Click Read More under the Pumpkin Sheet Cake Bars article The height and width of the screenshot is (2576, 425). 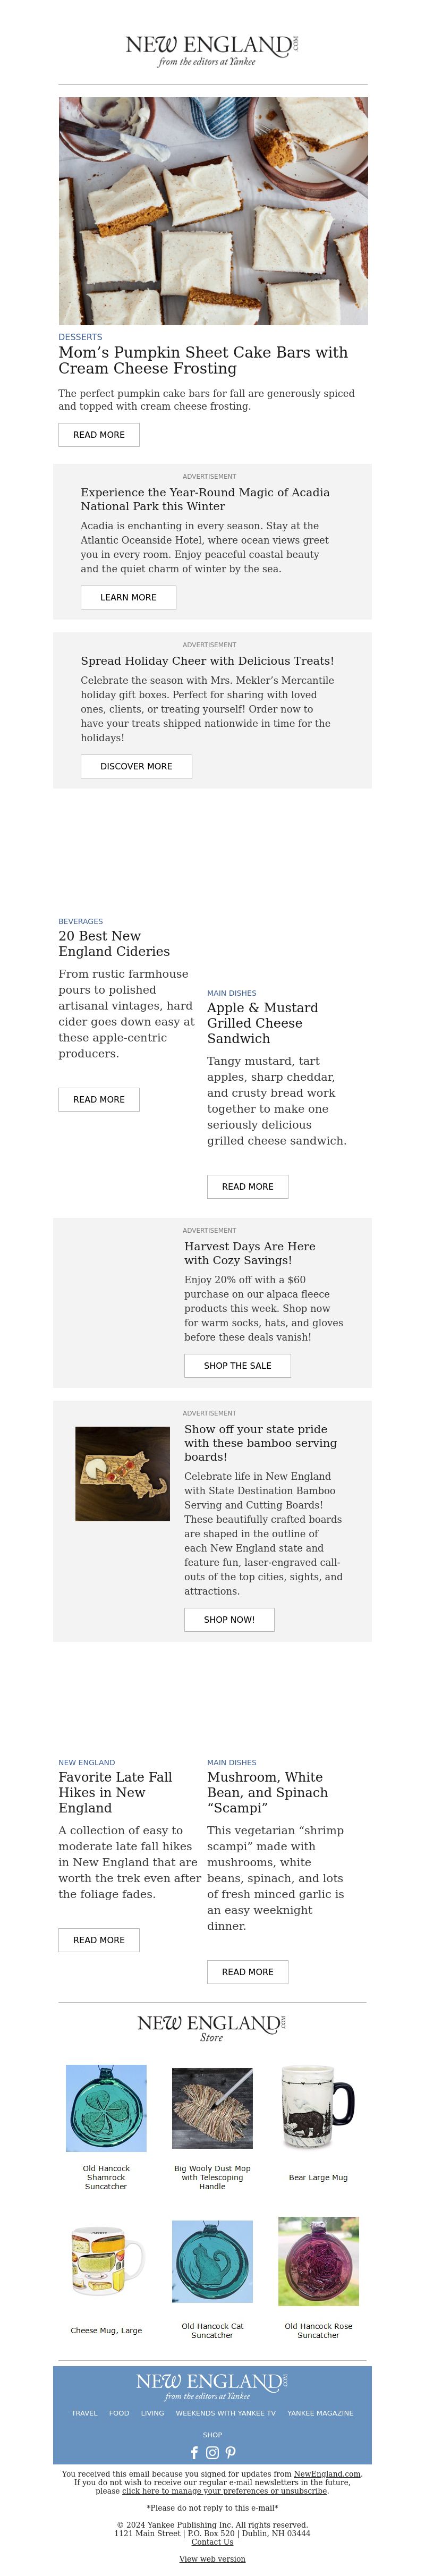coord(99,435)
